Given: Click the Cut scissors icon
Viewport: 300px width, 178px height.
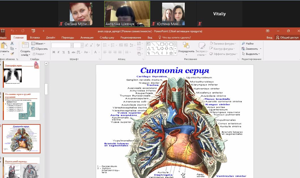Looking at the screenshot, I should click(x=12, y=44).
